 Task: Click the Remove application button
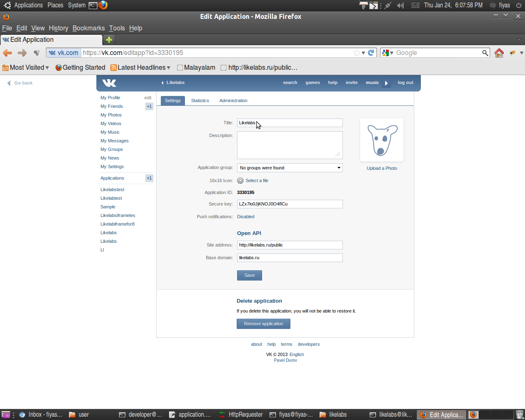tap(263, 324)
